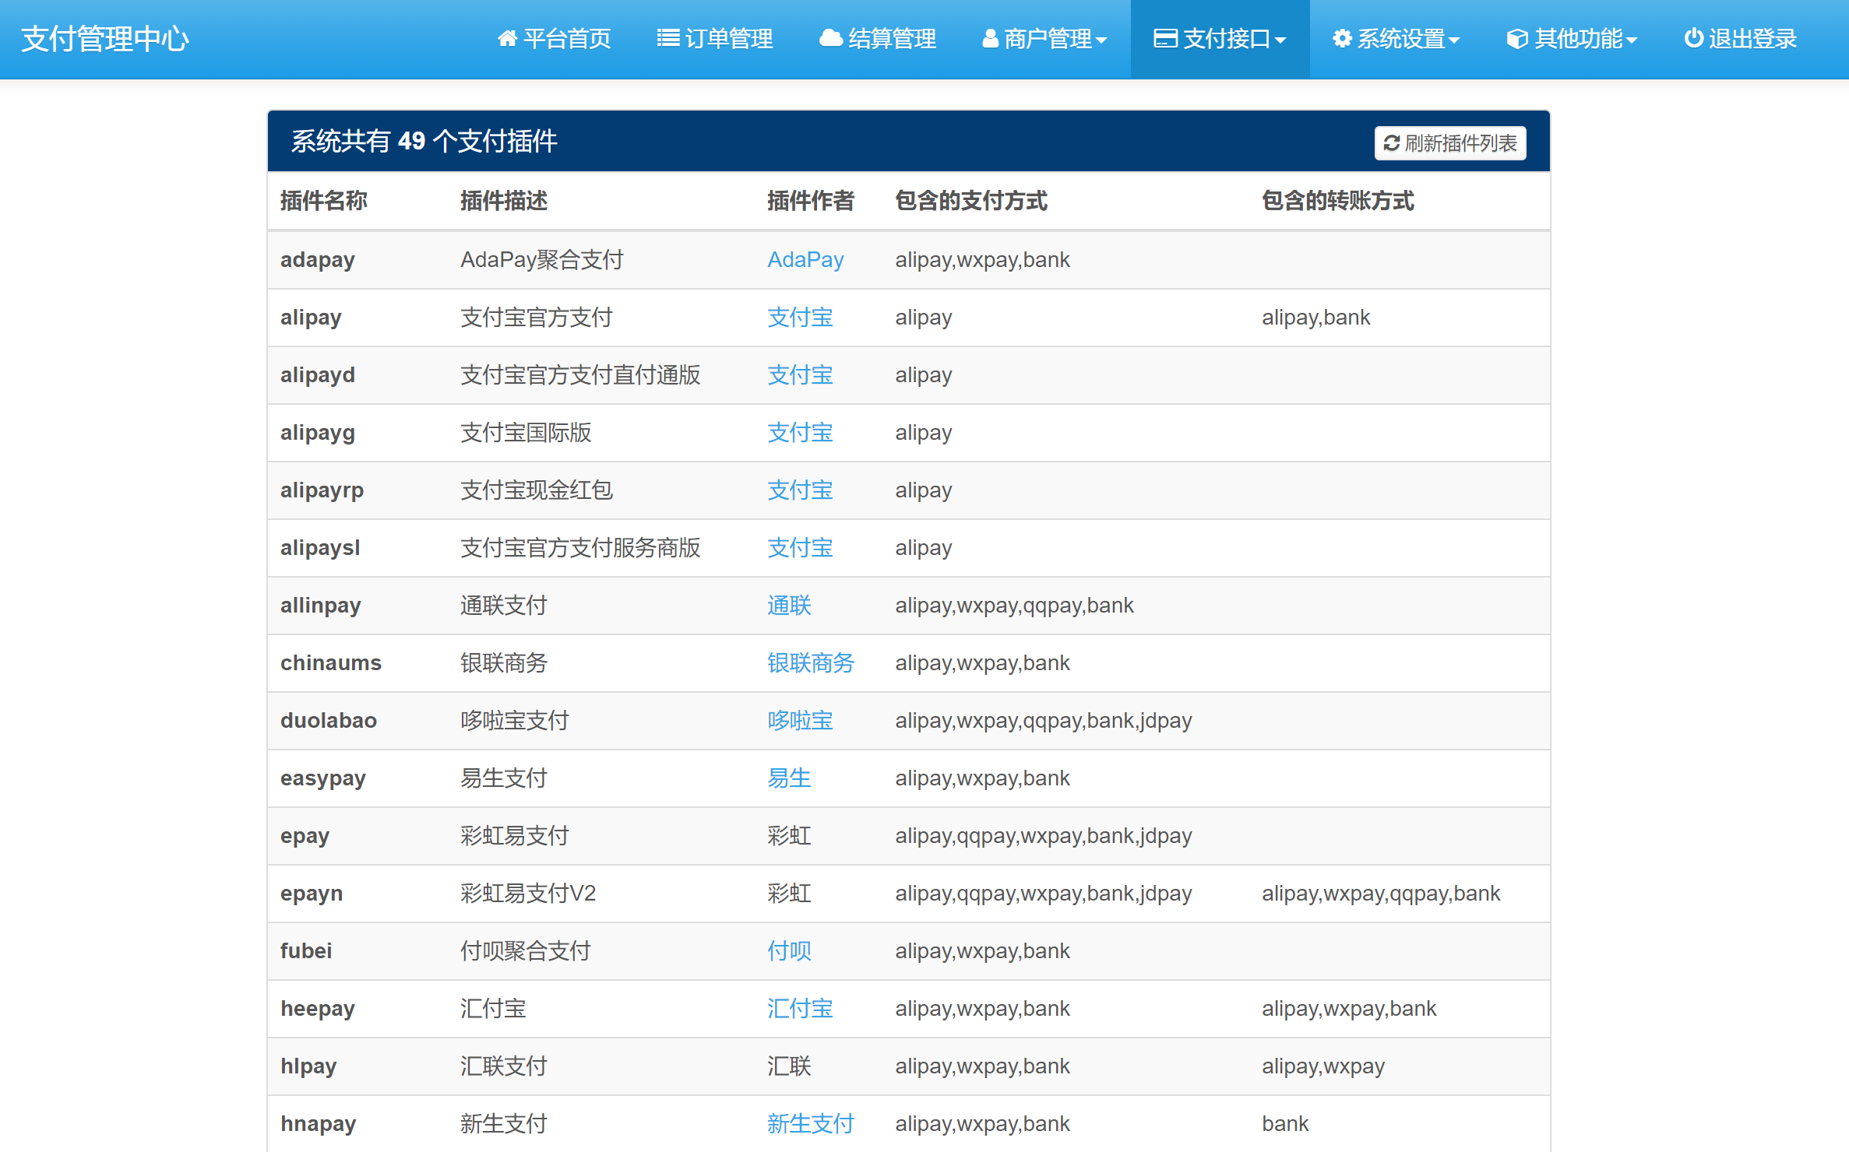Click the alipayg plugin name
This screenshot has height=1152, width=1849.
tap(318, 432)
